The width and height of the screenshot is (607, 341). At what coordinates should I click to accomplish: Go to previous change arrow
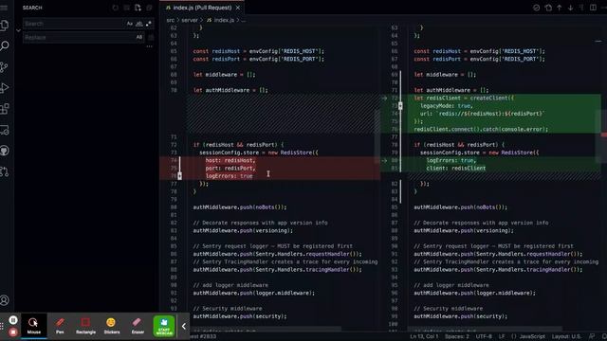(x=560, y=8)
